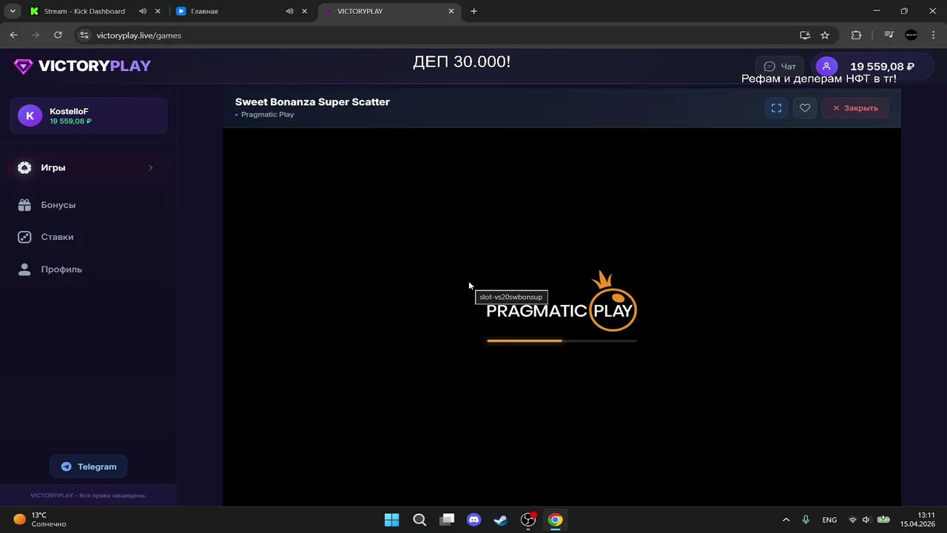Open a new browser tab
Screen dimensions: 947x533
(x=473, y=11)
